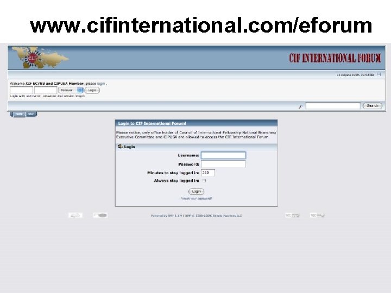Tick the Always stay logged in checkbox
This screenshot has width=391, height=293.
204,181
